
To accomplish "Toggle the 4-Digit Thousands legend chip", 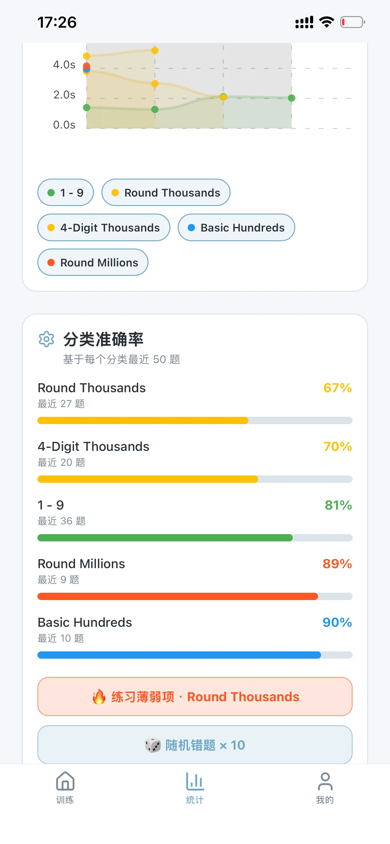I will pyautogui.click(x=104, y=227).
